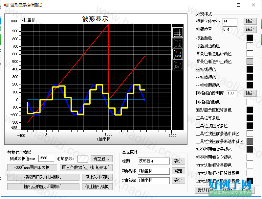
Task: Click the 清空显示 clear display button
Action: point(101,159)
